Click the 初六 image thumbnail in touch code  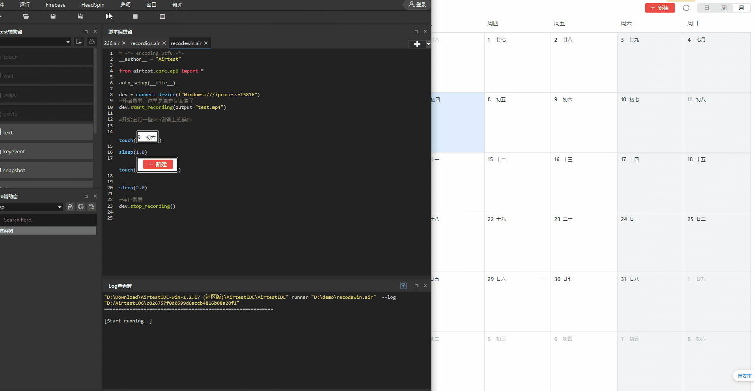pyautogui.click(x=147, y=137)
